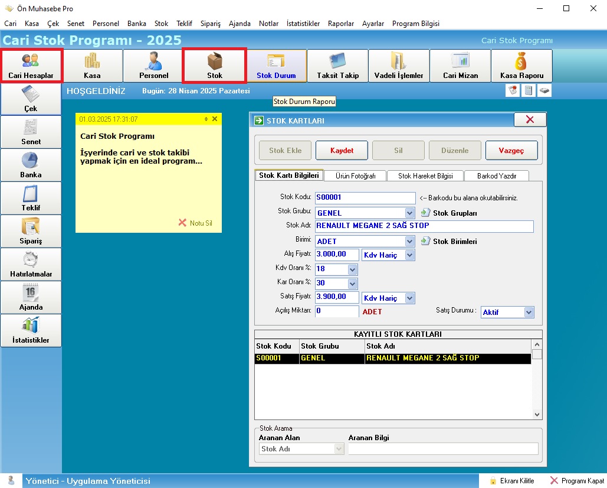Switch to Ürün Fotoğrafı tab
Viewport: 607px width, 488px height.
[x=355, y=176]
